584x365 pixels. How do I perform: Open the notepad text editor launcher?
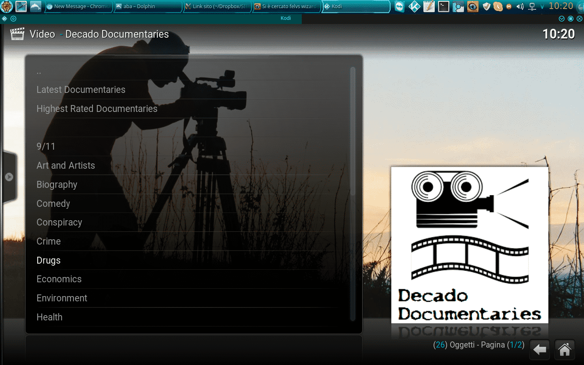click(429, 6)
